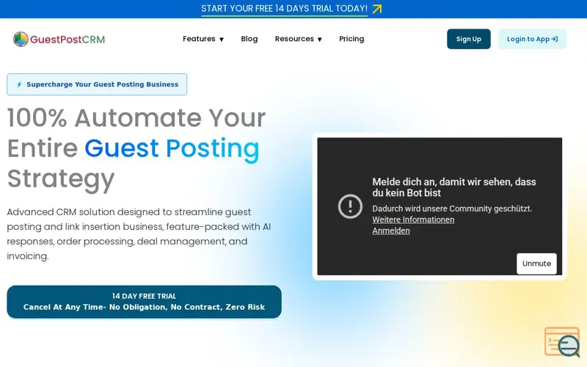Viewport: 587px width, 367px height.
Task: Click the login arrow icon on Login to App
Action: (555, 39)
